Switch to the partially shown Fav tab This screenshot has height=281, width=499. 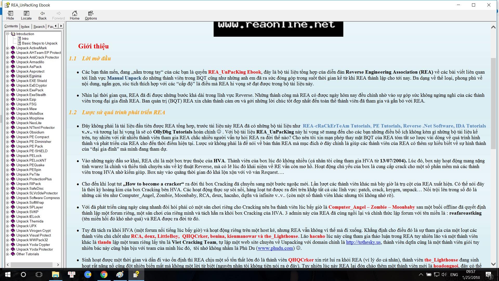50,27
